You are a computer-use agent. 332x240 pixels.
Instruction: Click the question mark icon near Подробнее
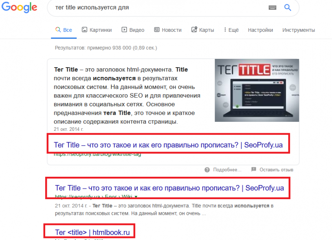click(207, 170)
